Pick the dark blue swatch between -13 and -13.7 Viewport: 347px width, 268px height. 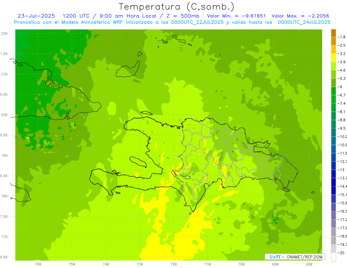(333, 174)
